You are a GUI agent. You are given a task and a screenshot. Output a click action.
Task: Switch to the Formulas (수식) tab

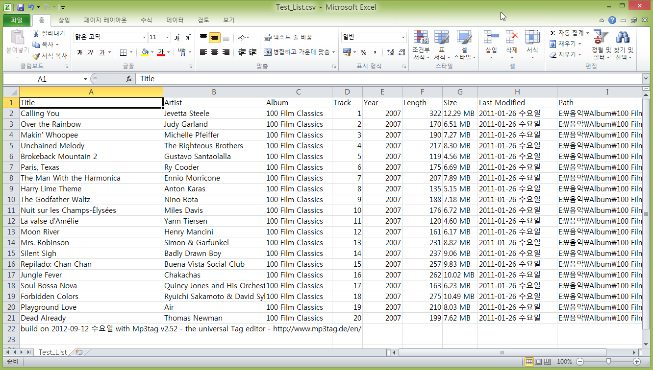point(146,20)
